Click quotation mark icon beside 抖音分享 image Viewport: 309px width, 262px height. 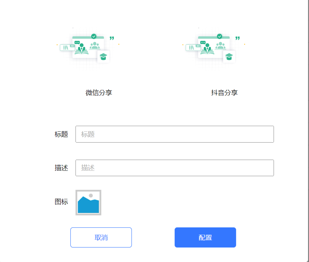point(238,38)
